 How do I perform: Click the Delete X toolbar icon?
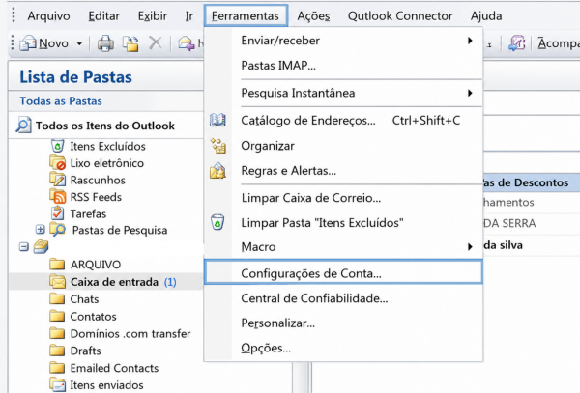point(156,43)
